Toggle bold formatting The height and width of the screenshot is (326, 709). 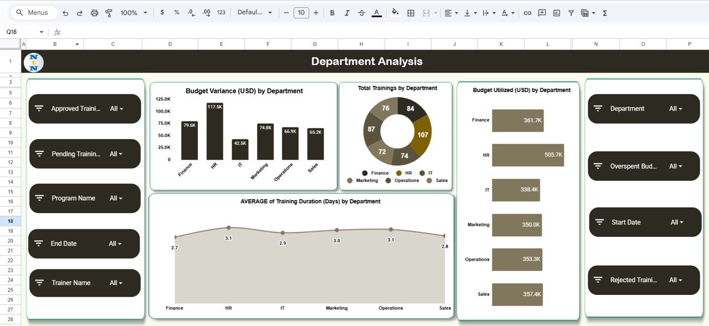[332, 12]
